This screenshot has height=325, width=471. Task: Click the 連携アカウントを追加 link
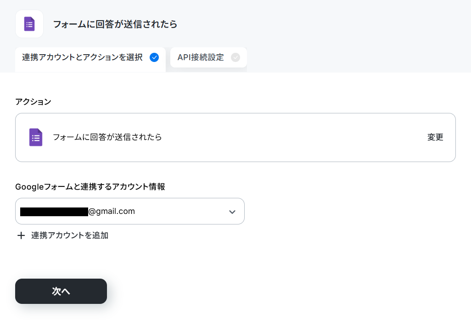coord(70,235)
